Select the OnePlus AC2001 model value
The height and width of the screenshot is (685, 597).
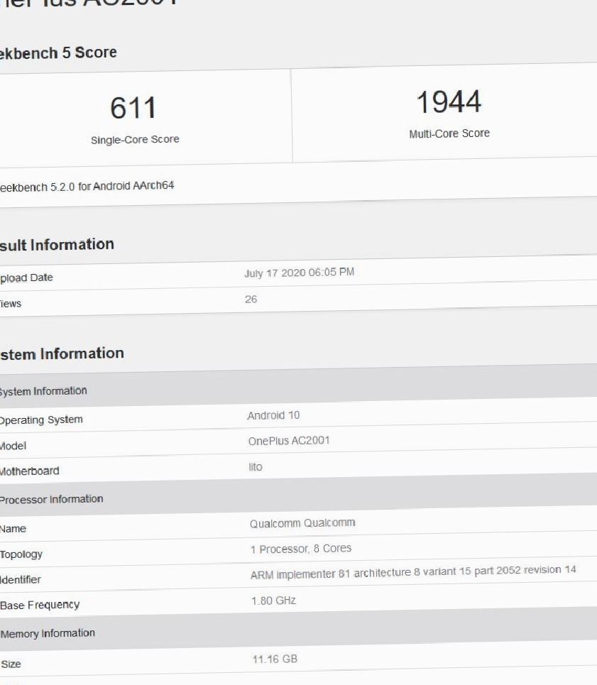point(289,441)
